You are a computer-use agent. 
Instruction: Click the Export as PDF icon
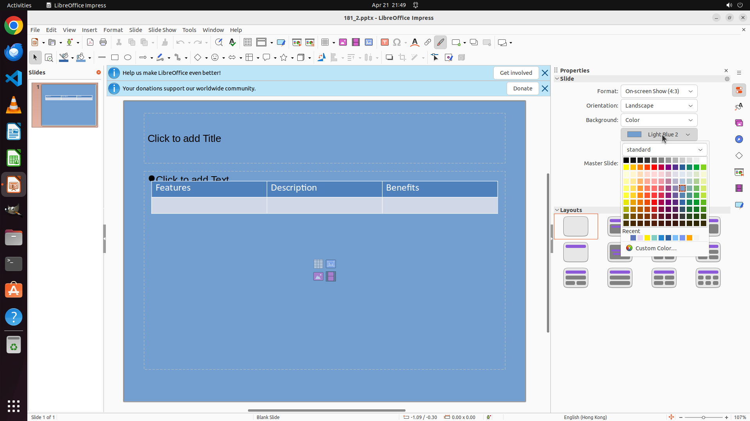pyautogui.click(x=90, y=42)
